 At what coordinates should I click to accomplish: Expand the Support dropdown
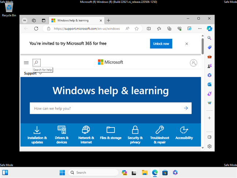coord(33,73)
